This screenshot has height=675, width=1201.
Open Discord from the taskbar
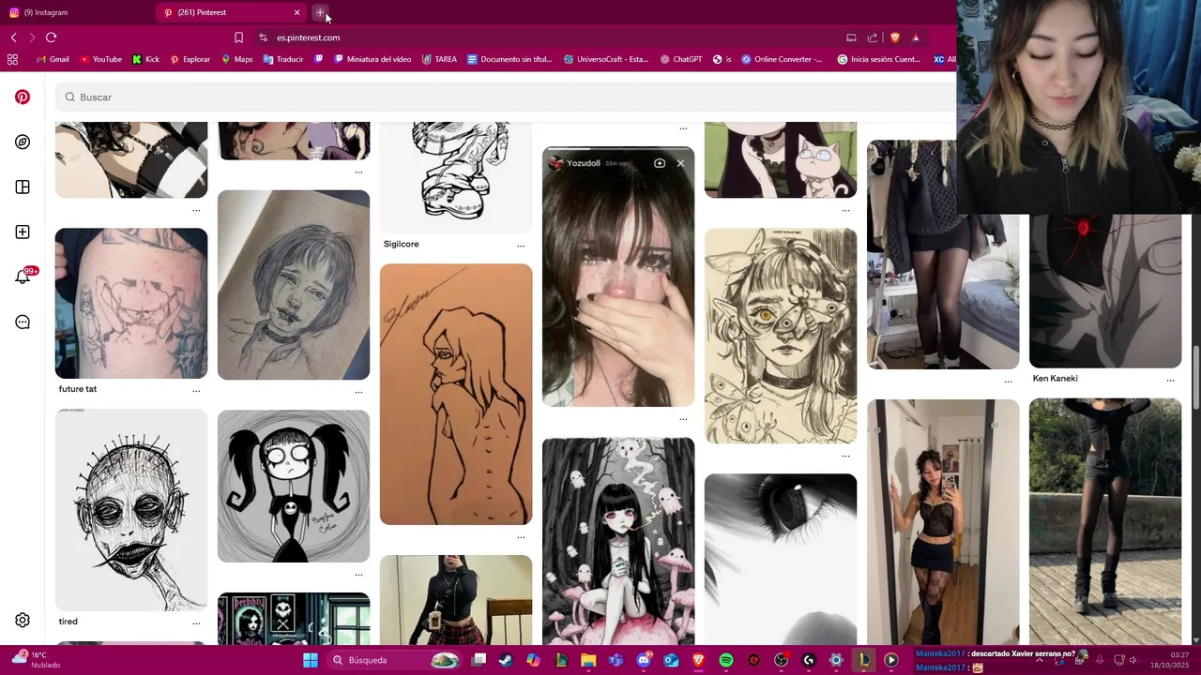pyautogui.click(x=644, y=660)
